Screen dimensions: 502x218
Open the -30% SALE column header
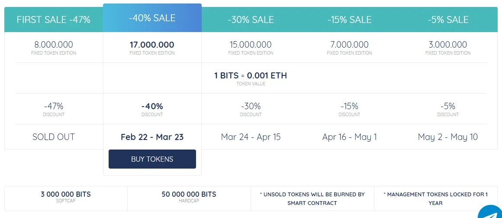(x=251, y=20)
